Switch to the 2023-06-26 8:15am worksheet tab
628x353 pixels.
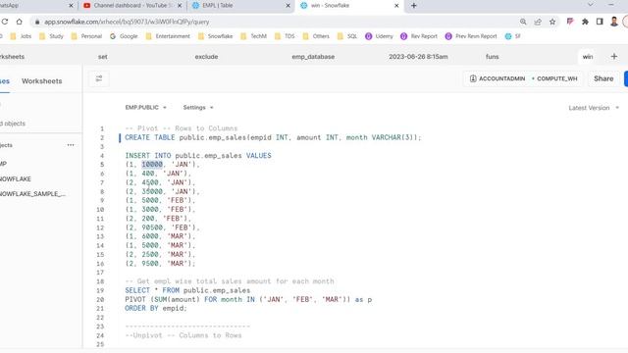[418, 57]
